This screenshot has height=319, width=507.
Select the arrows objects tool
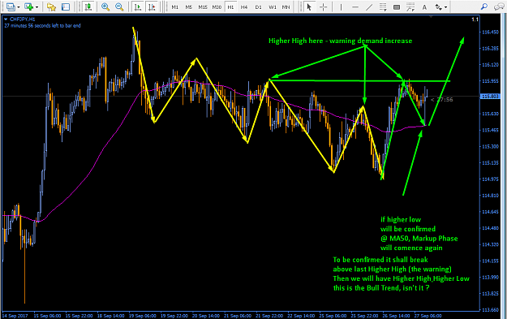coord(438,6)
